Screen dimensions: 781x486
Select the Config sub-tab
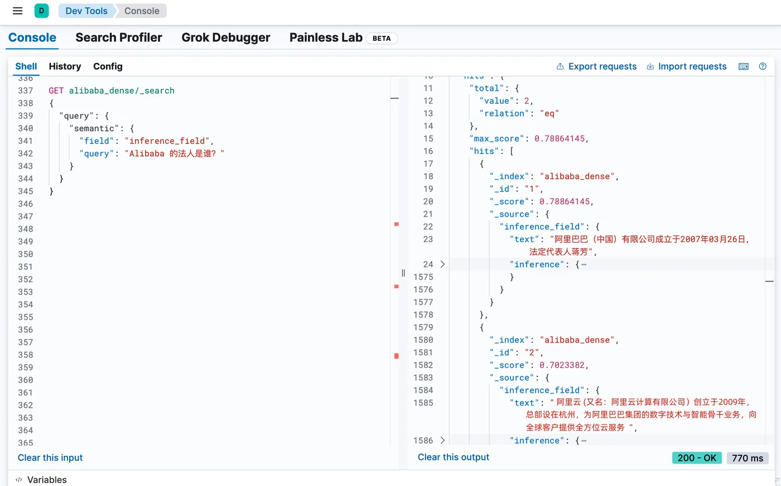[x=108, y=66]
